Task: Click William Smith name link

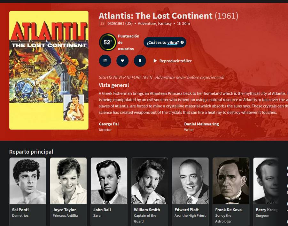Action: [147, 210]
